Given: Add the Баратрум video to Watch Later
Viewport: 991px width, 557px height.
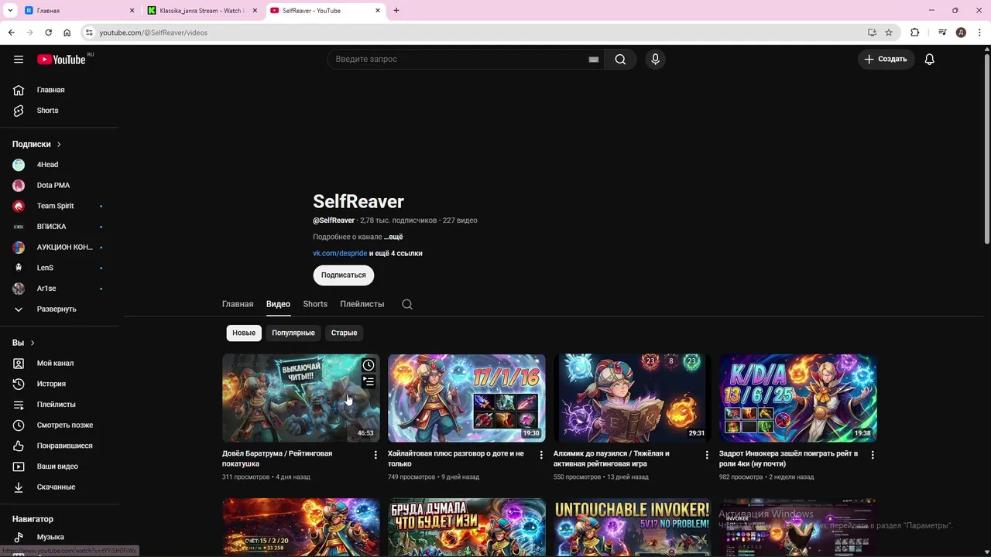Looking at the screenshot, I should click(369, 365).
